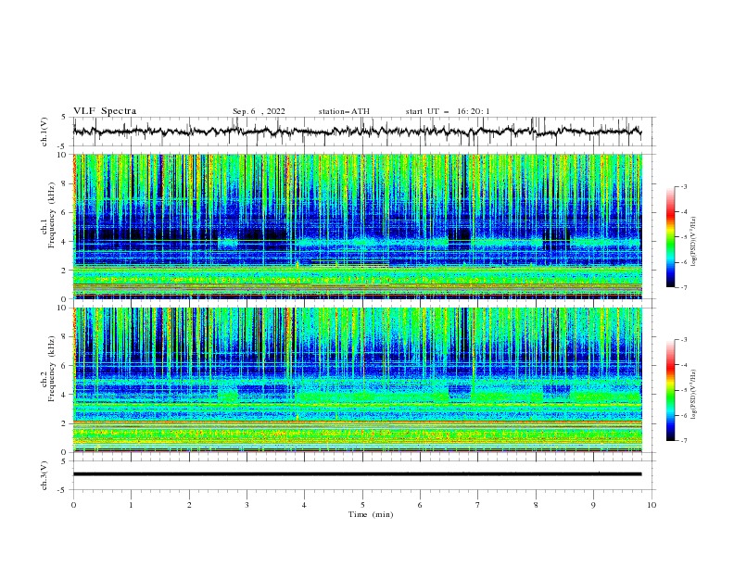
Task: Click the '-7' tick on lower colorbar
Action: [x=683, y=441]
